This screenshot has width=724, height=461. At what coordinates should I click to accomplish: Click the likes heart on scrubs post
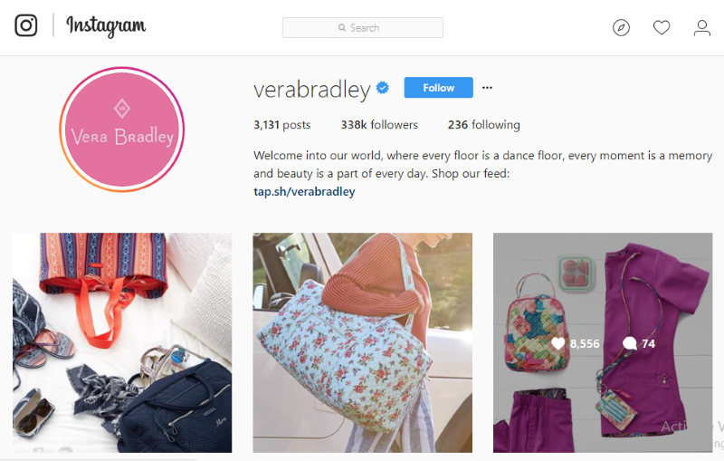[x=558, y=343]
